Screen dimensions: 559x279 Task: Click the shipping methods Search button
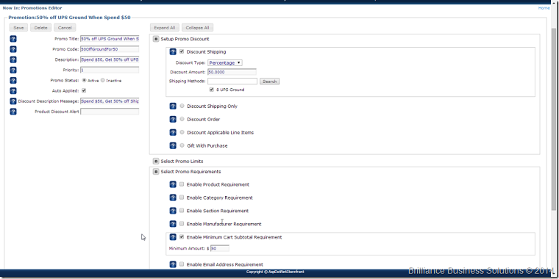click(269, 81)
